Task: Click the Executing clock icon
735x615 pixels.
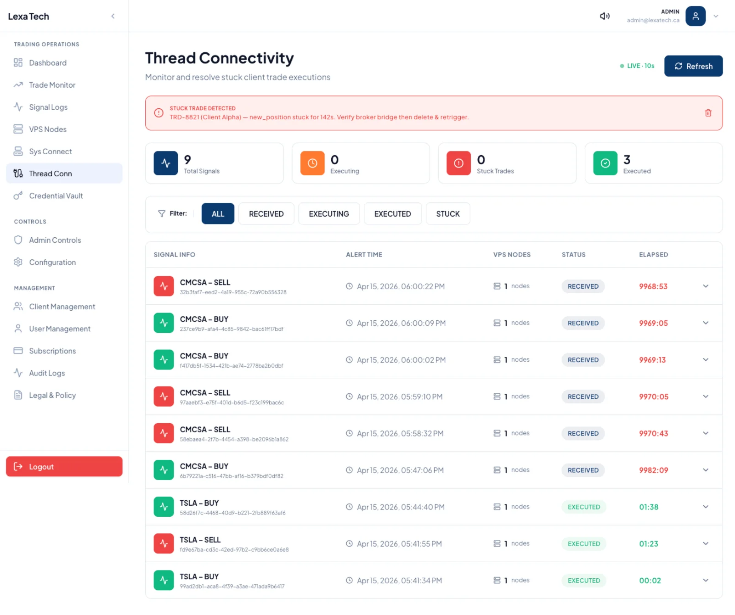Action: (312, 163)
